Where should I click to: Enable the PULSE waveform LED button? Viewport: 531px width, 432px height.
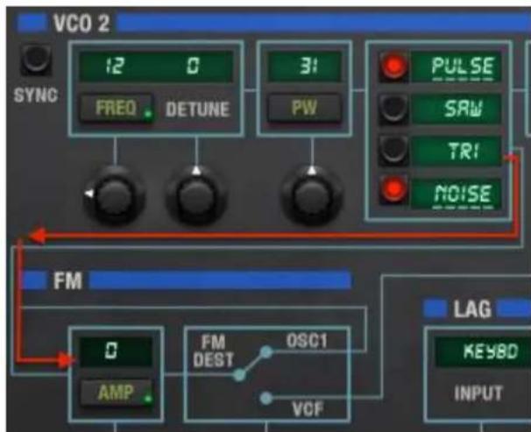(x=393, y=66)
